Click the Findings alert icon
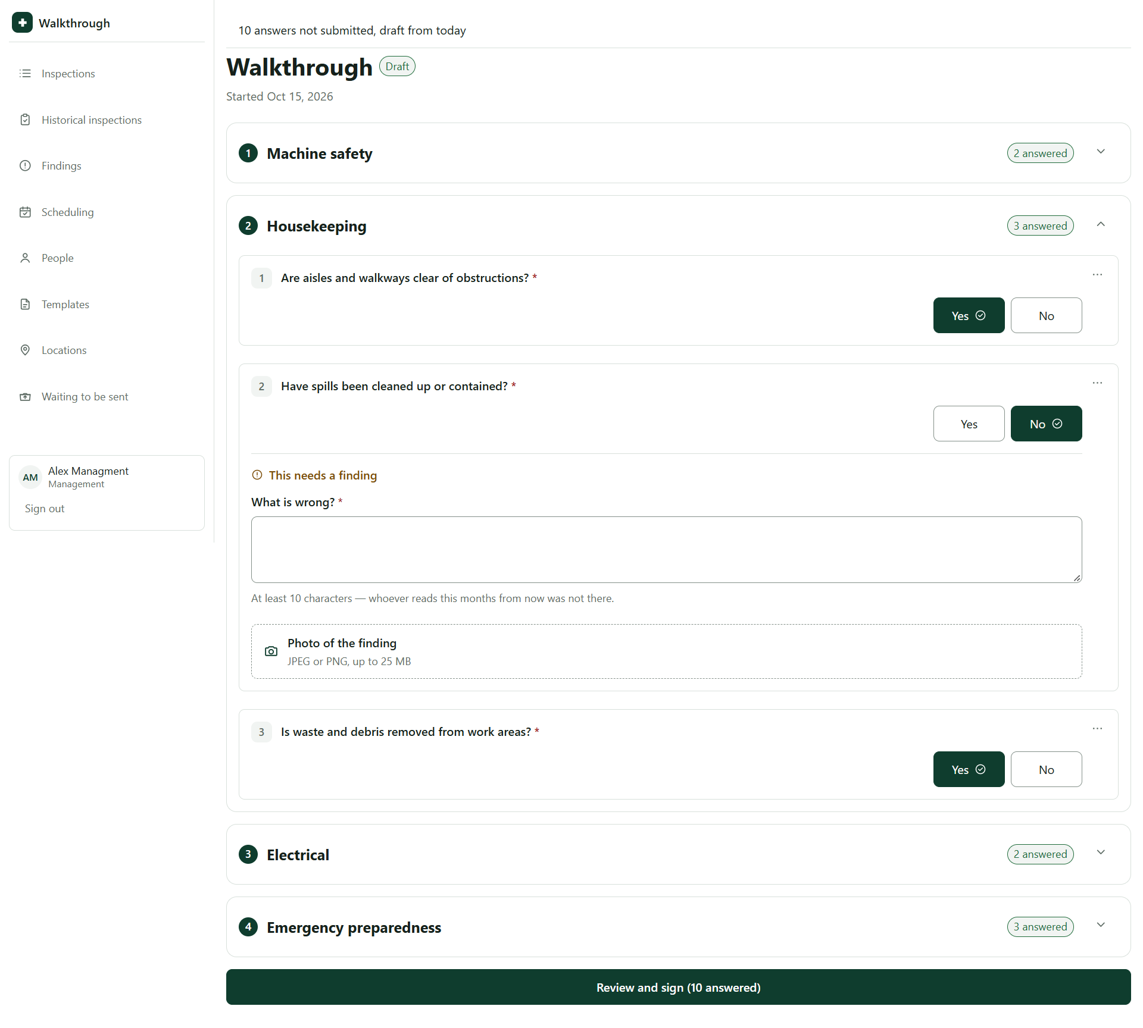The image size is (1143, 1028). click(x=25, y=166)
